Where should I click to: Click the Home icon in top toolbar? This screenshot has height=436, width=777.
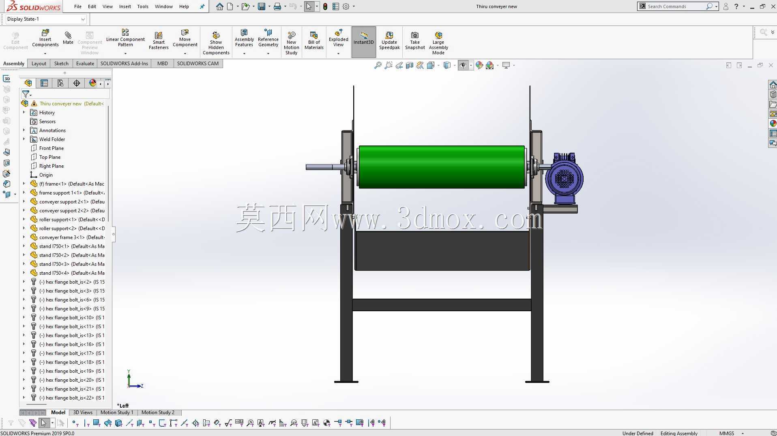219,6
